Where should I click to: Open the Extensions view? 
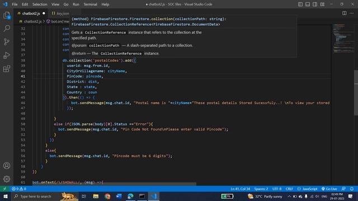[7, 69]
